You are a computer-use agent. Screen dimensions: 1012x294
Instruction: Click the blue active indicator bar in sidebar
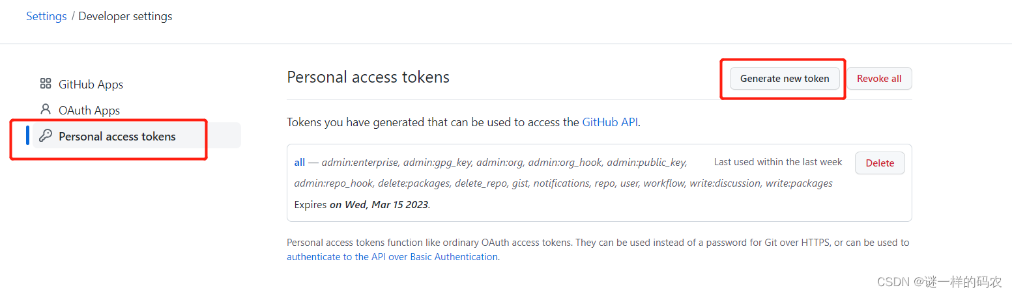[x=28, y=135]
